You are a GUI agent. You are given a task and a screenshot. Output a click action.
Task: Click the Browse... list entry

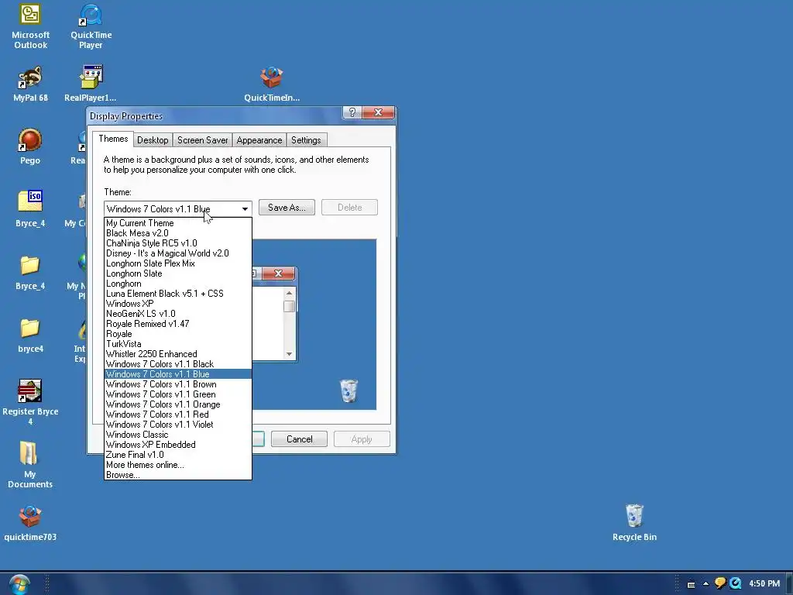(x=178, y=475)
